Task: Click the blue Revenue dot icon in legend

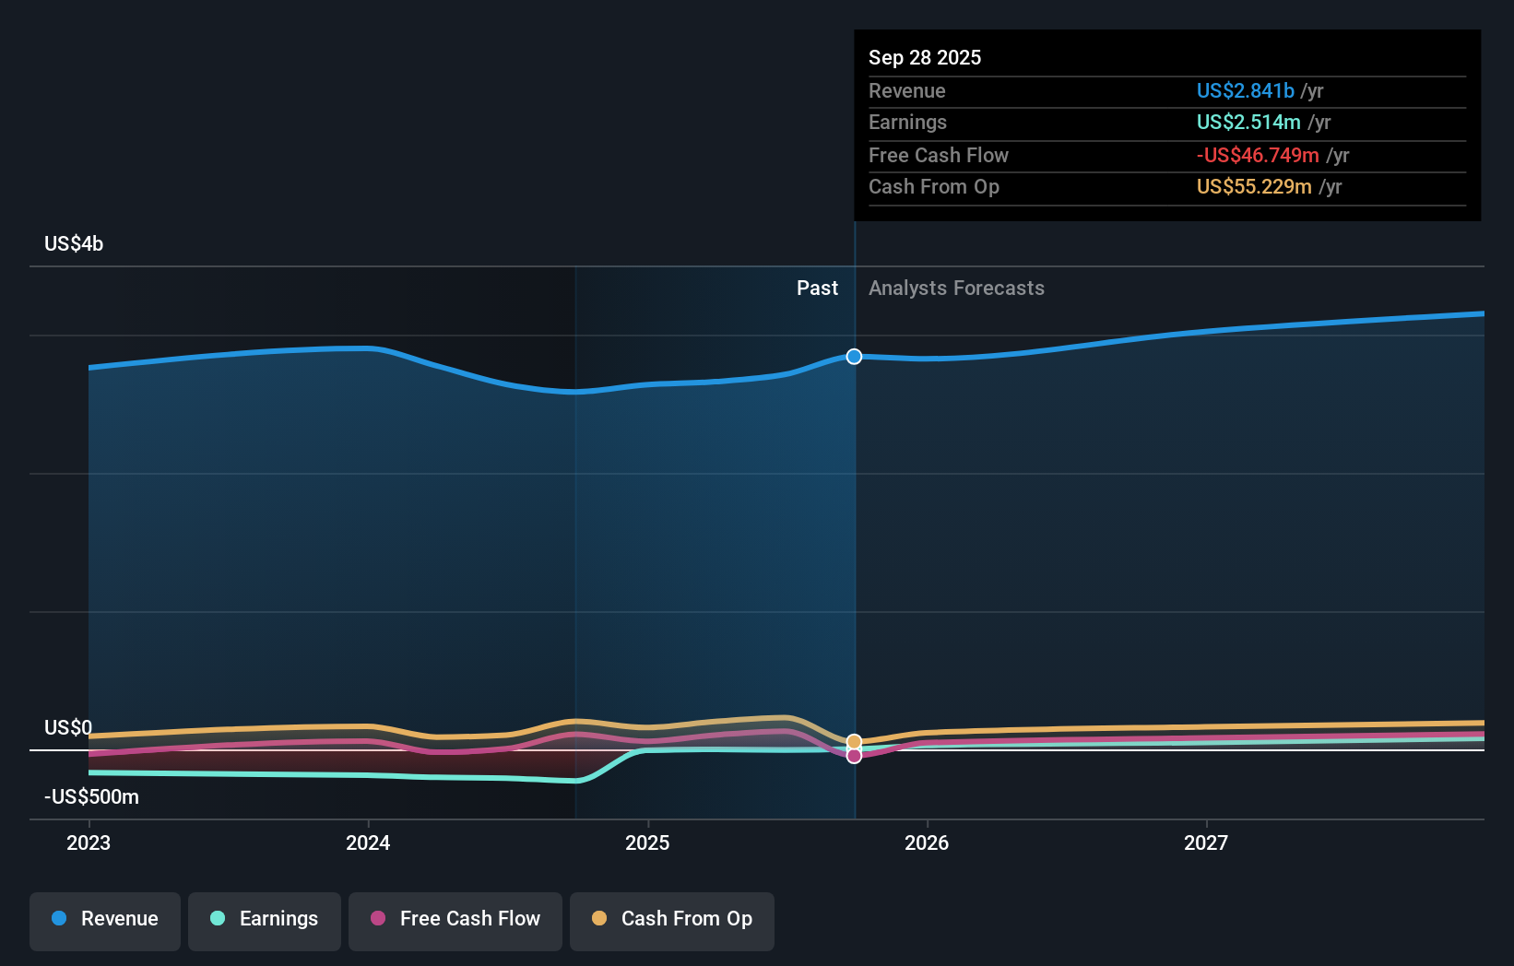Action: 59,919
